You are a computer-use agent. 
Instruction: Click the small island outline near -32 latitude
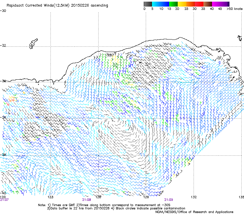coord(33,44)
